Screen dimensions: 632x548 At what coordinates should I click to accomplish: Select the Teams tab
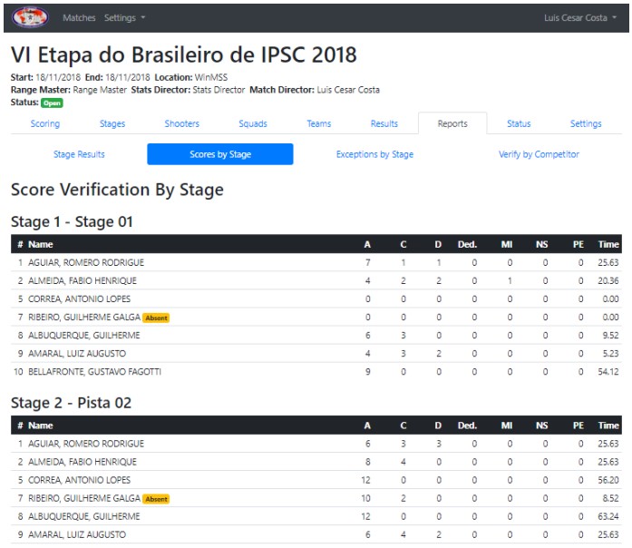(x=319, y=123)
